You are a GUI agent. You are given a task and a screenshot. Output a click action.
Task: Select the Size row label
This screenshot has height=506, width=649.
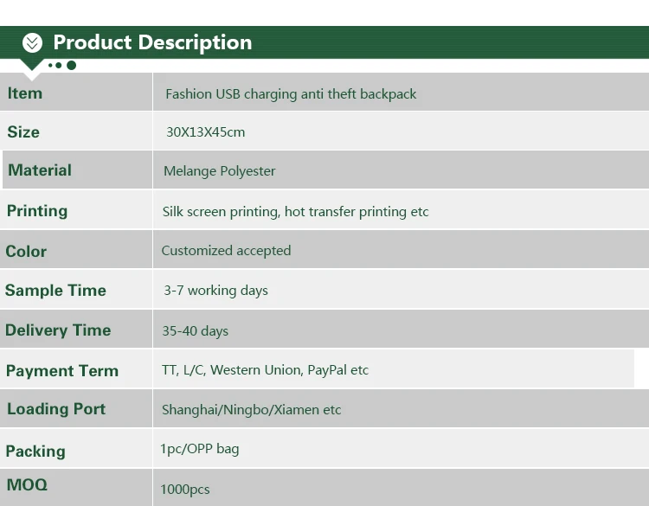tap(23, 132)
